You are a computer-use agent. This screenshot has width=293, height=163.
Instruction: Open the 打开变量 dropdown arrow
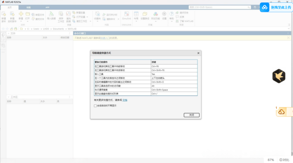(x=87, y=17)
